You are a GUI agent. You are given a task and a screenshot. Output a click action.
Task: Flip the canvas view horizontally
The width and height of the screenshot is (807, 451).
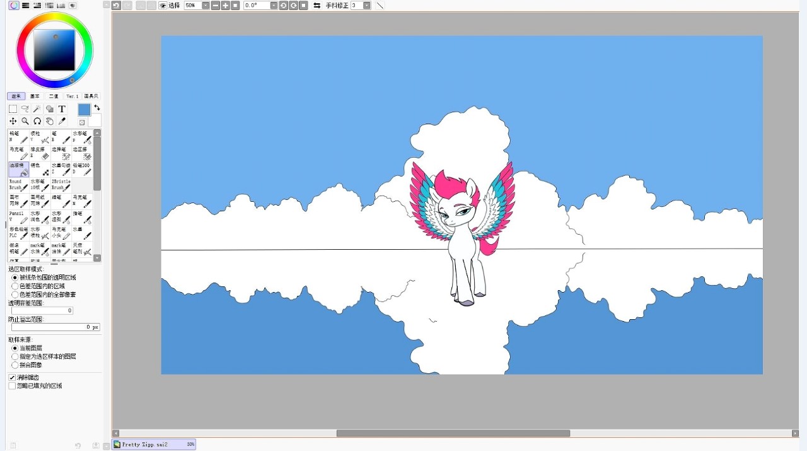tap(316, 6)
